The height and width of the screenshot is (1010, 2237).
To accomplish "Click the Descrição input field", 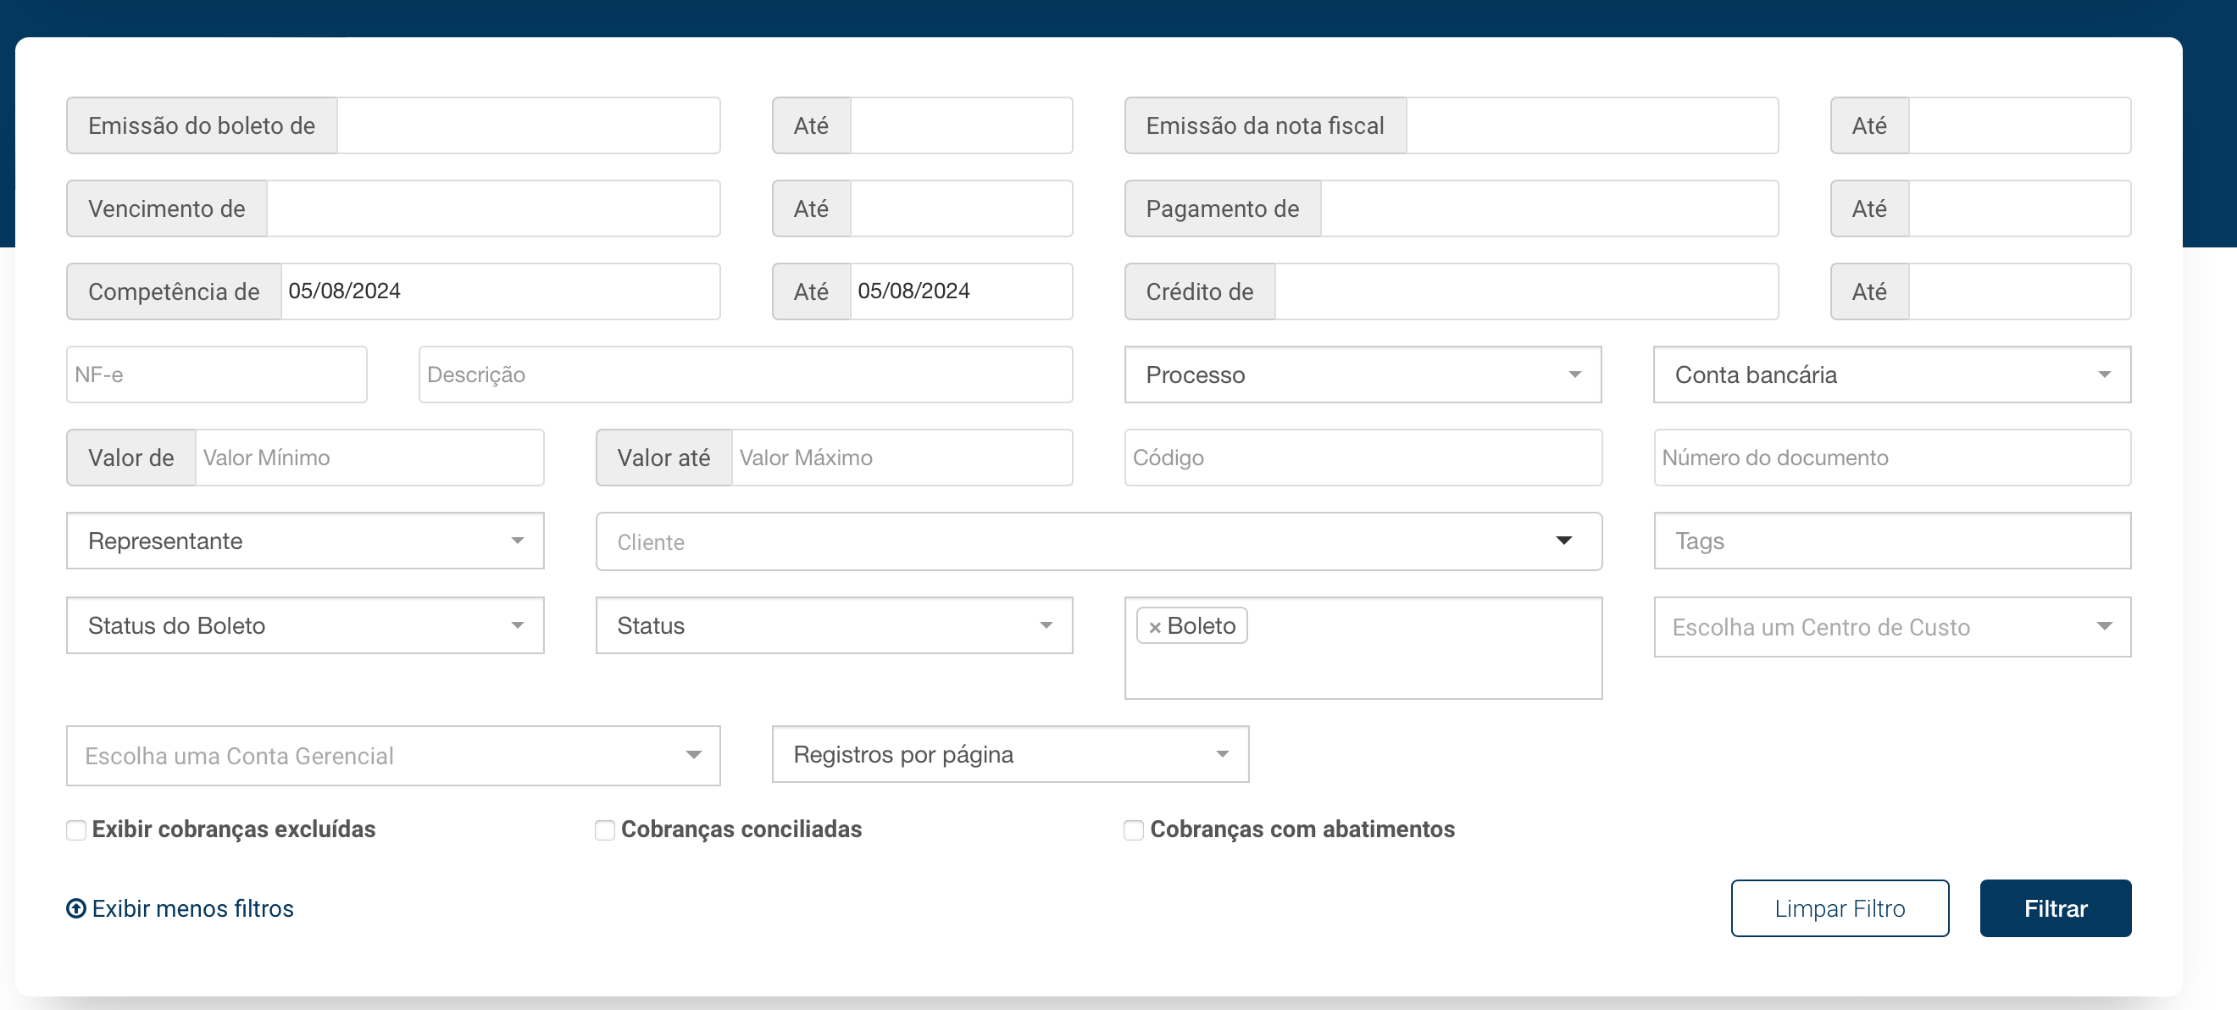I will click(745, 375).
